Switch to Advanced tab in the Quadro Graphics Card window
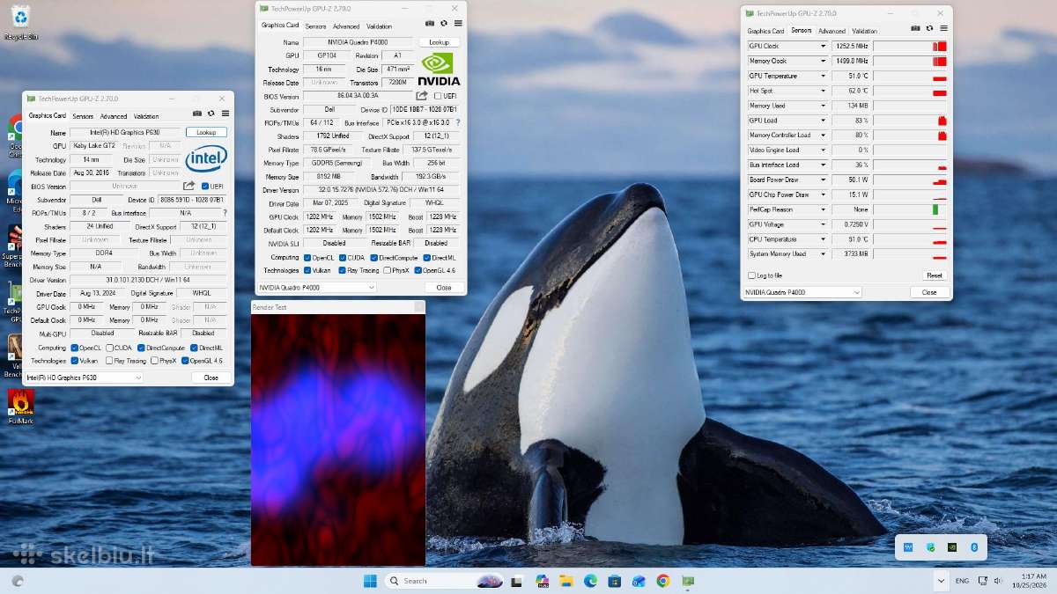 (346, 26)
